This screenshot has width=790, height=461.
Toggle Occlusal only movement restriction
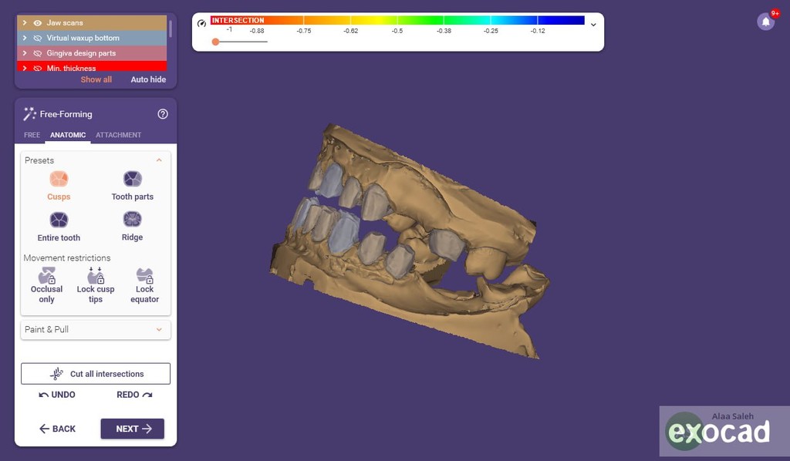point(46,285)
